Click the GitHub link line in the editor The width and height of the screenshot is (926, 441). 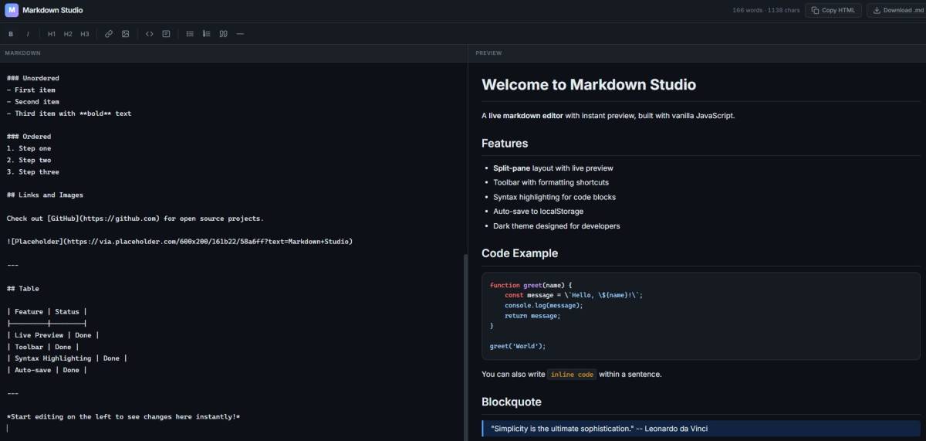click(135, 219)
